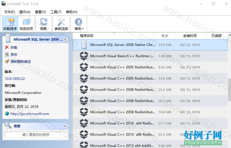Click the magnifier icon in search panel

point(8,125)
